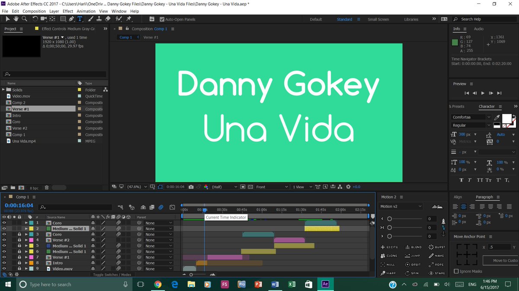The image size is (519, 291).
Task: Select the Puppet Pin tool
Action: coord(128,19)
